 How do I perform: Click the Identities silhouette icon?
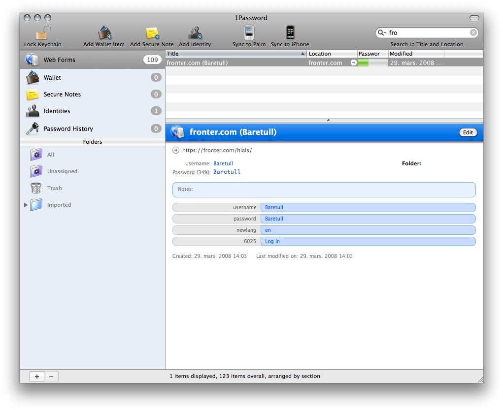[33, 111]
